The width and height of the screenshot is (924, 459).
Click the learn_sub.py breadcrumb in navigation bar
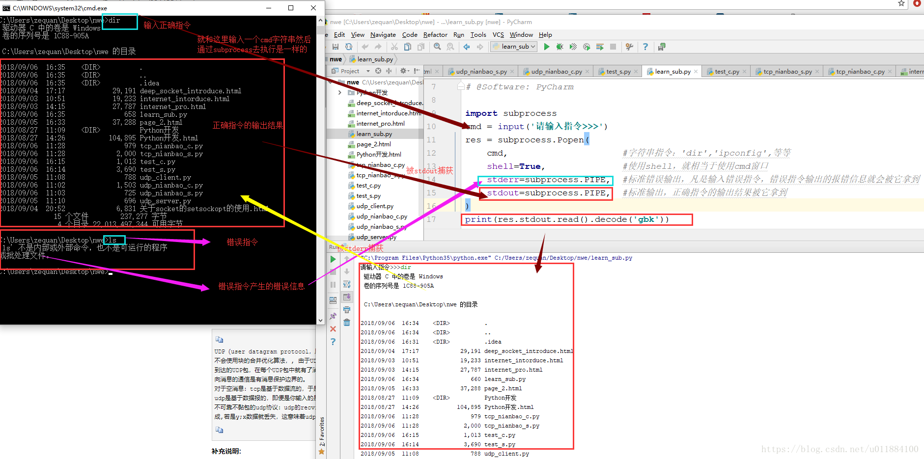375,59
